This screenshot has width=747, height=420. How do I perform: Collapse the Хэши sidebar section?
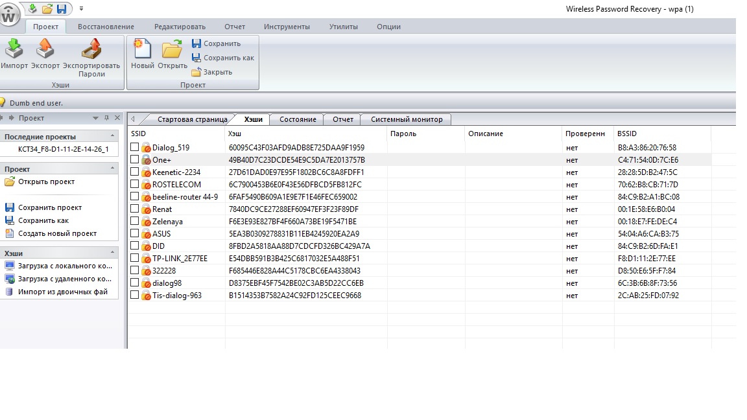[x=113, y=253]
